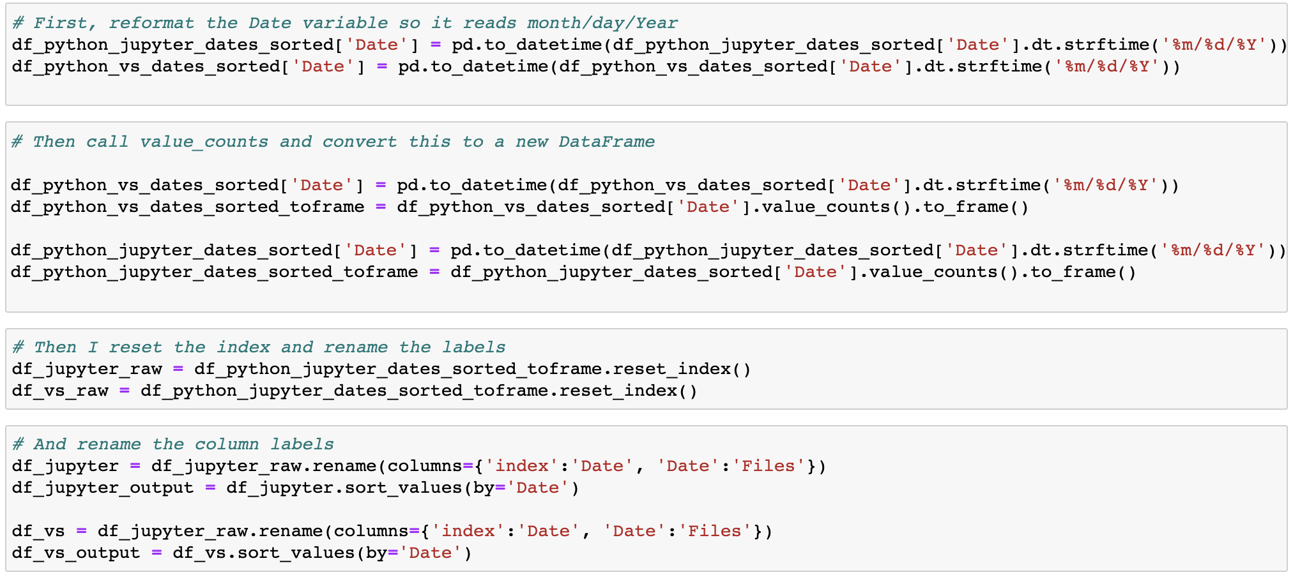
Task: Click the df_python_jupyter_dates_sorted_toframe assignment line
Action: coord(573,272)
